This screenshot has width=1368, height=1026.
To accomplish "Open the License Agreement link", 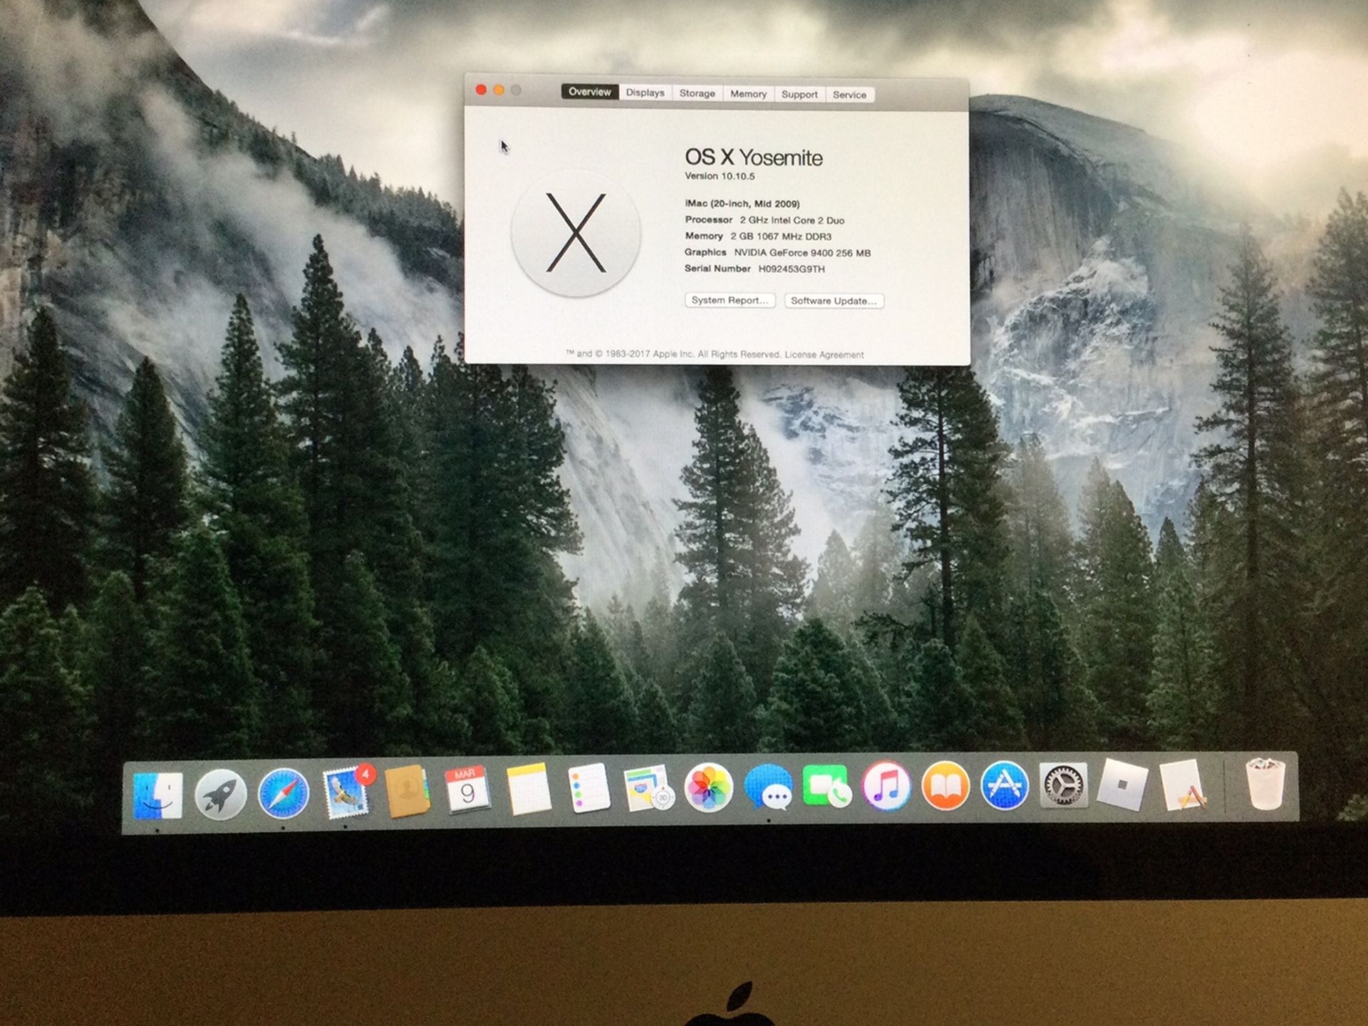I will tap(824, 355).
